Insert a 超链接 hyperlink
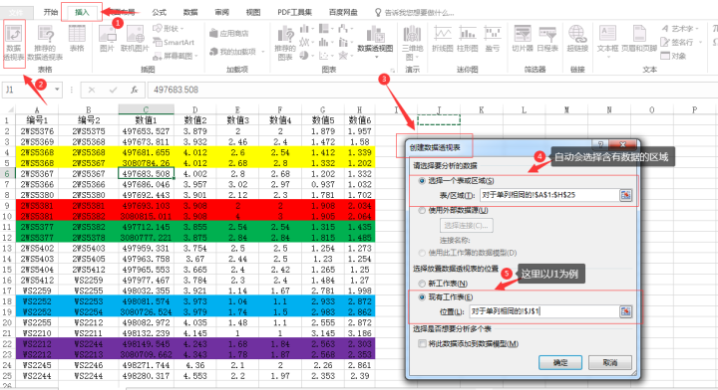The height and width of the screenshot is (390, 718). (577, 39)
